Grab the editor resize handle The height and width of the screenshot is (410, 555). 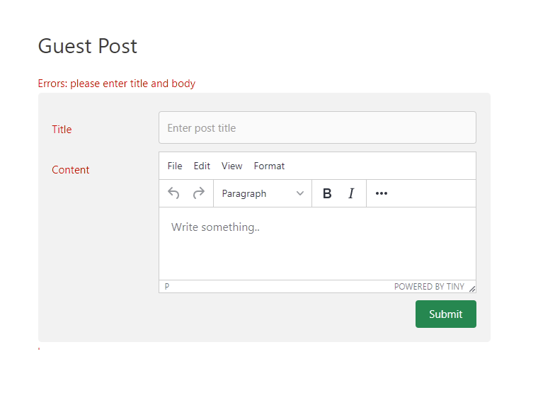(471, 289)
